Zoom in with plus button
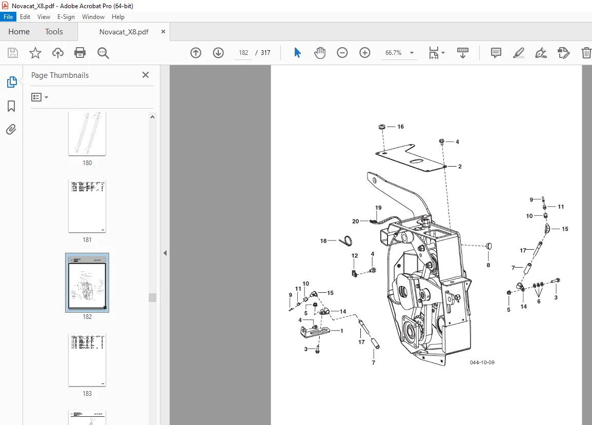Viewport: 592px width, 425px height. coord(365,53)
